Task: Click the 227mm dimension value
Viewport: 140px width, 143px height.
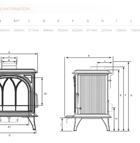Action: 107,30
